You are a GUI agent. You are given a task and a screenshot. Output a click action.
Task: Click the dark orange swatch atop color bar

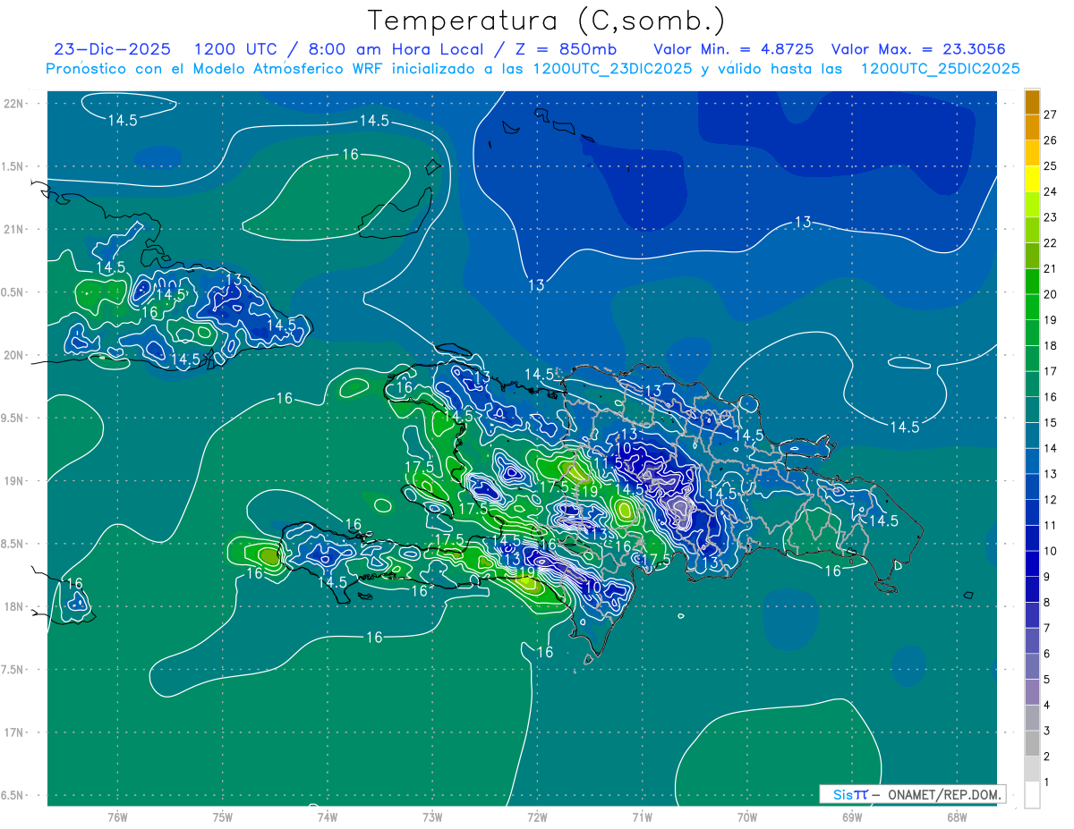[x=1032, y=103]
